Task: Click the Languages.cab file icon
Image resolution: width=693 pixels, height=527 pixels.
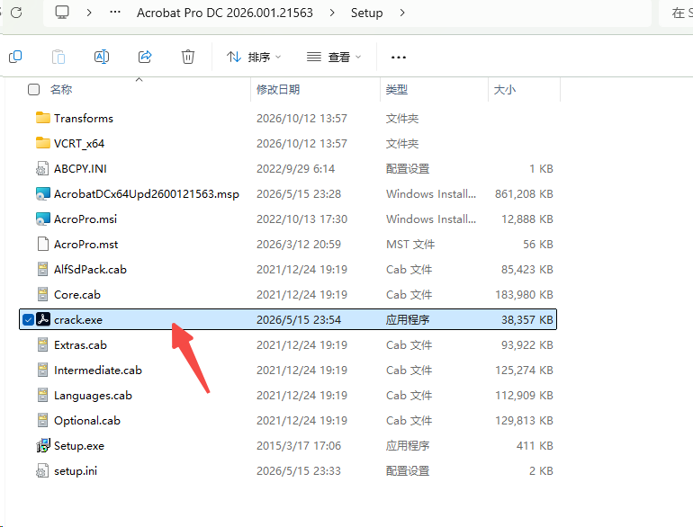Action: [42, 395]
